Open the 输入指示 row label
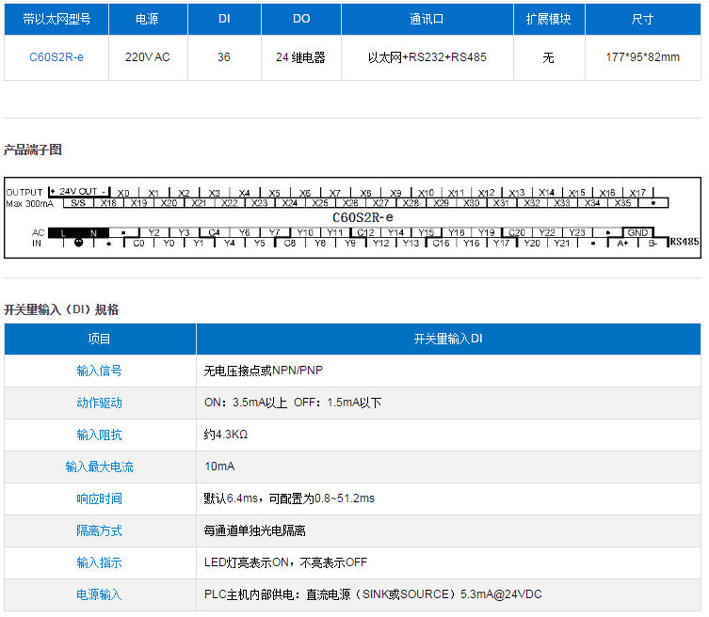 [x=100, y=562]
